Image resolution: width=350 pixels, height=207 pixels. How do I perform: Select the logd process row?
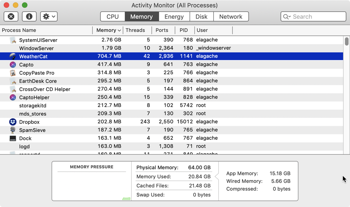172,146
